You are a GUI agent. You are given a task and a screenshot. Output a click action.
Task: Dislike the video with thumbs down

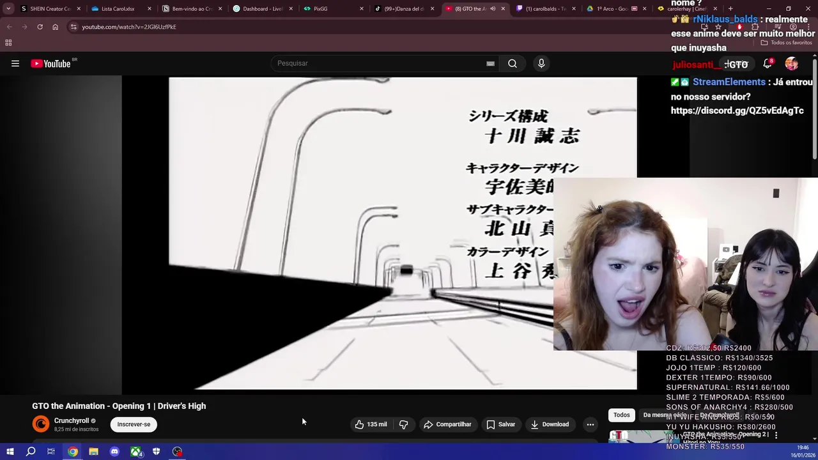(x=404, y=424)
